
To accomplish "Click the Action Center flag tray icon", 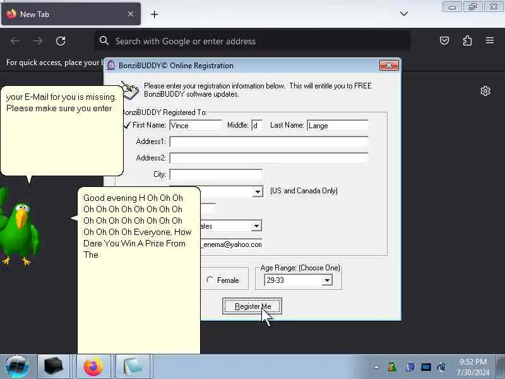I will [x=410, y=367].
